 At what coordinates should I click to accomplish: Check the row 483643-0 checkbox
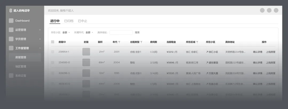[x=53, y=84]
